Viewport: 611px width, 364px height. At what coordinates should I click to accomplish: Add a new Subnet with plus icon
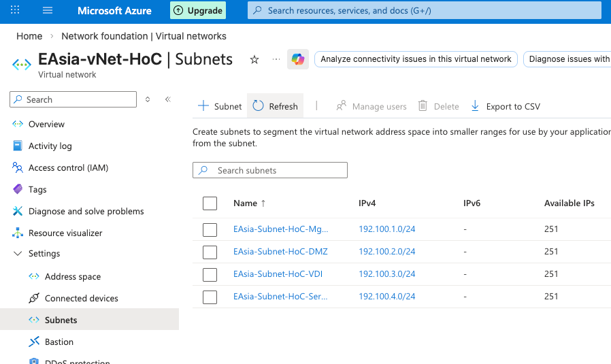pyautogui.click(x=203, y=106)
